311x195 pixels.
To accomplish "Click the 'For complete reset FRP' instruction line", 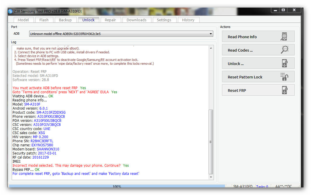I will click(76, 174).
